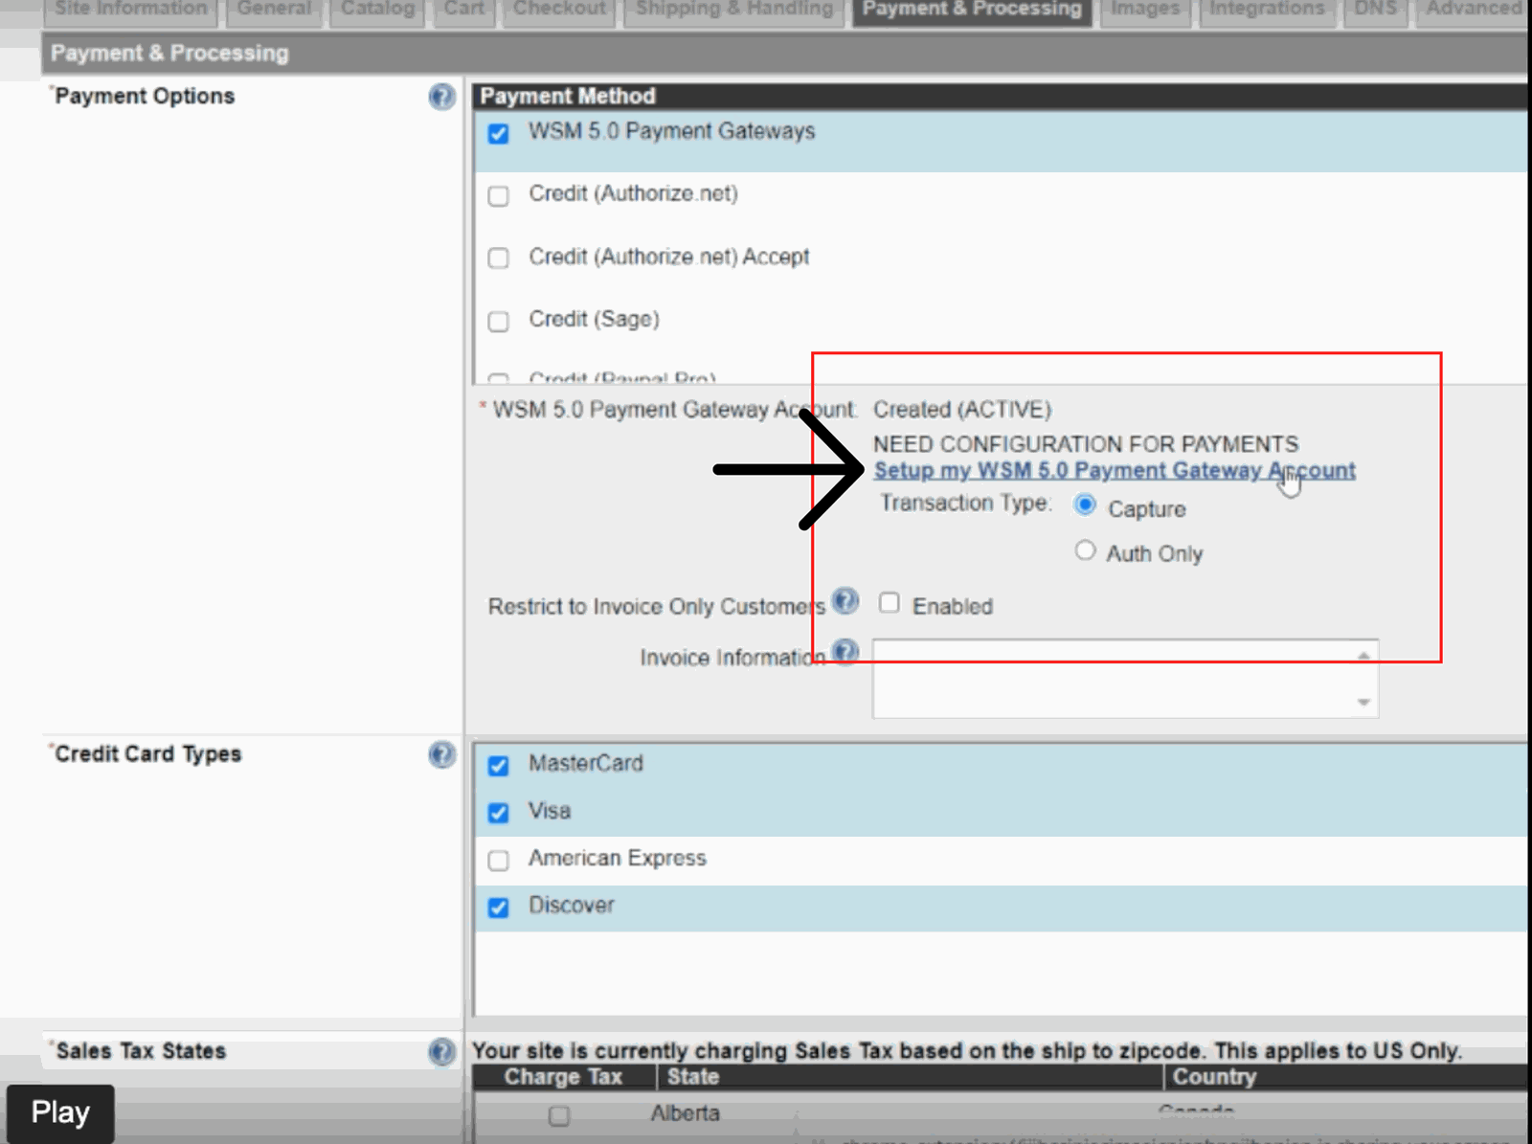The image size is (1532, 1144).
Task: Open help icon for Credit Card Types
Action: [441, 755]
